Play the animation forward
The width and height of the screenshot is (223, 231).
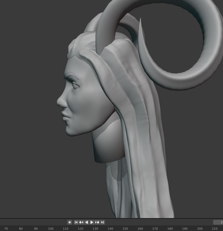tap(92, 222)
